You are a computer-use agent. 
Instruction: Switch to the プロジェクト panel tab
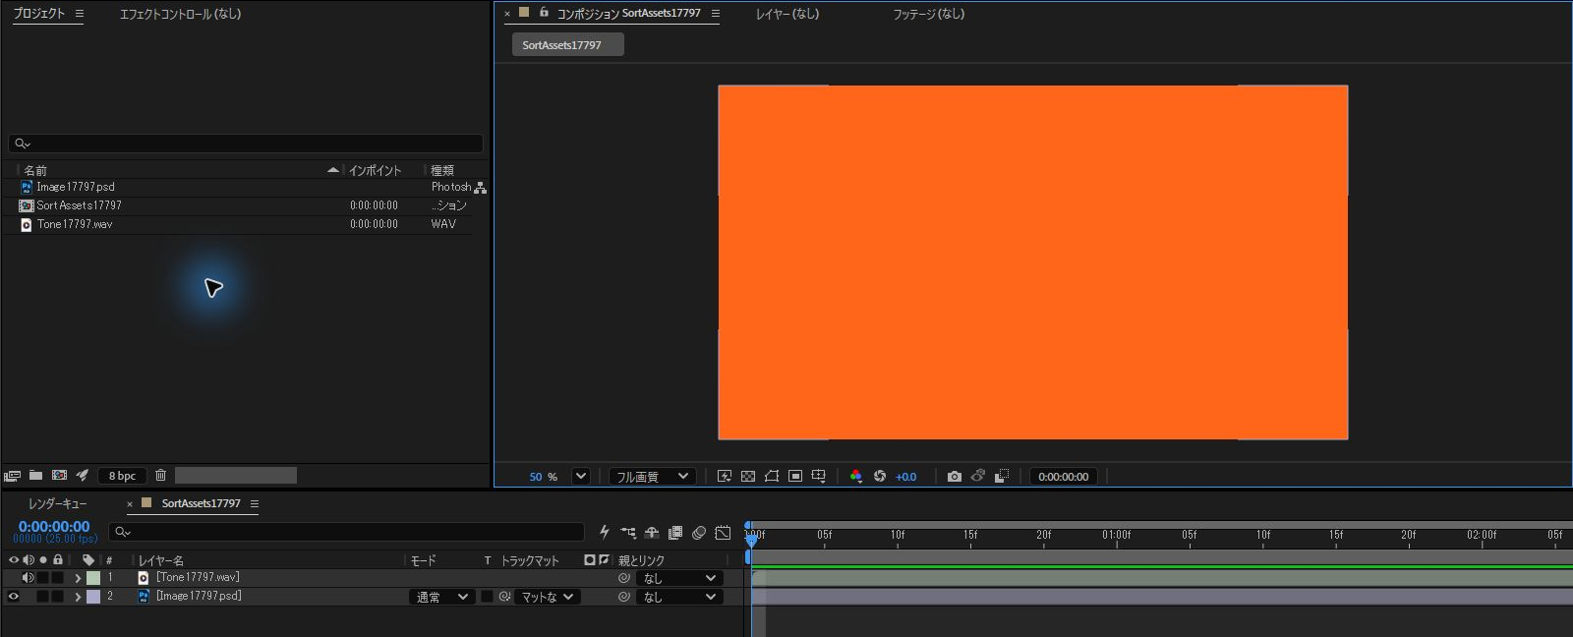pyautogui.click(x=38, y=14)
